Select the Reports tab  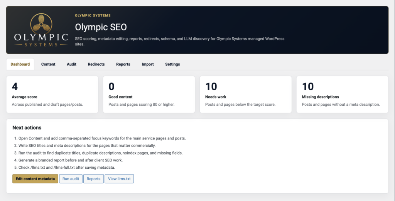(x=123, y=64)
